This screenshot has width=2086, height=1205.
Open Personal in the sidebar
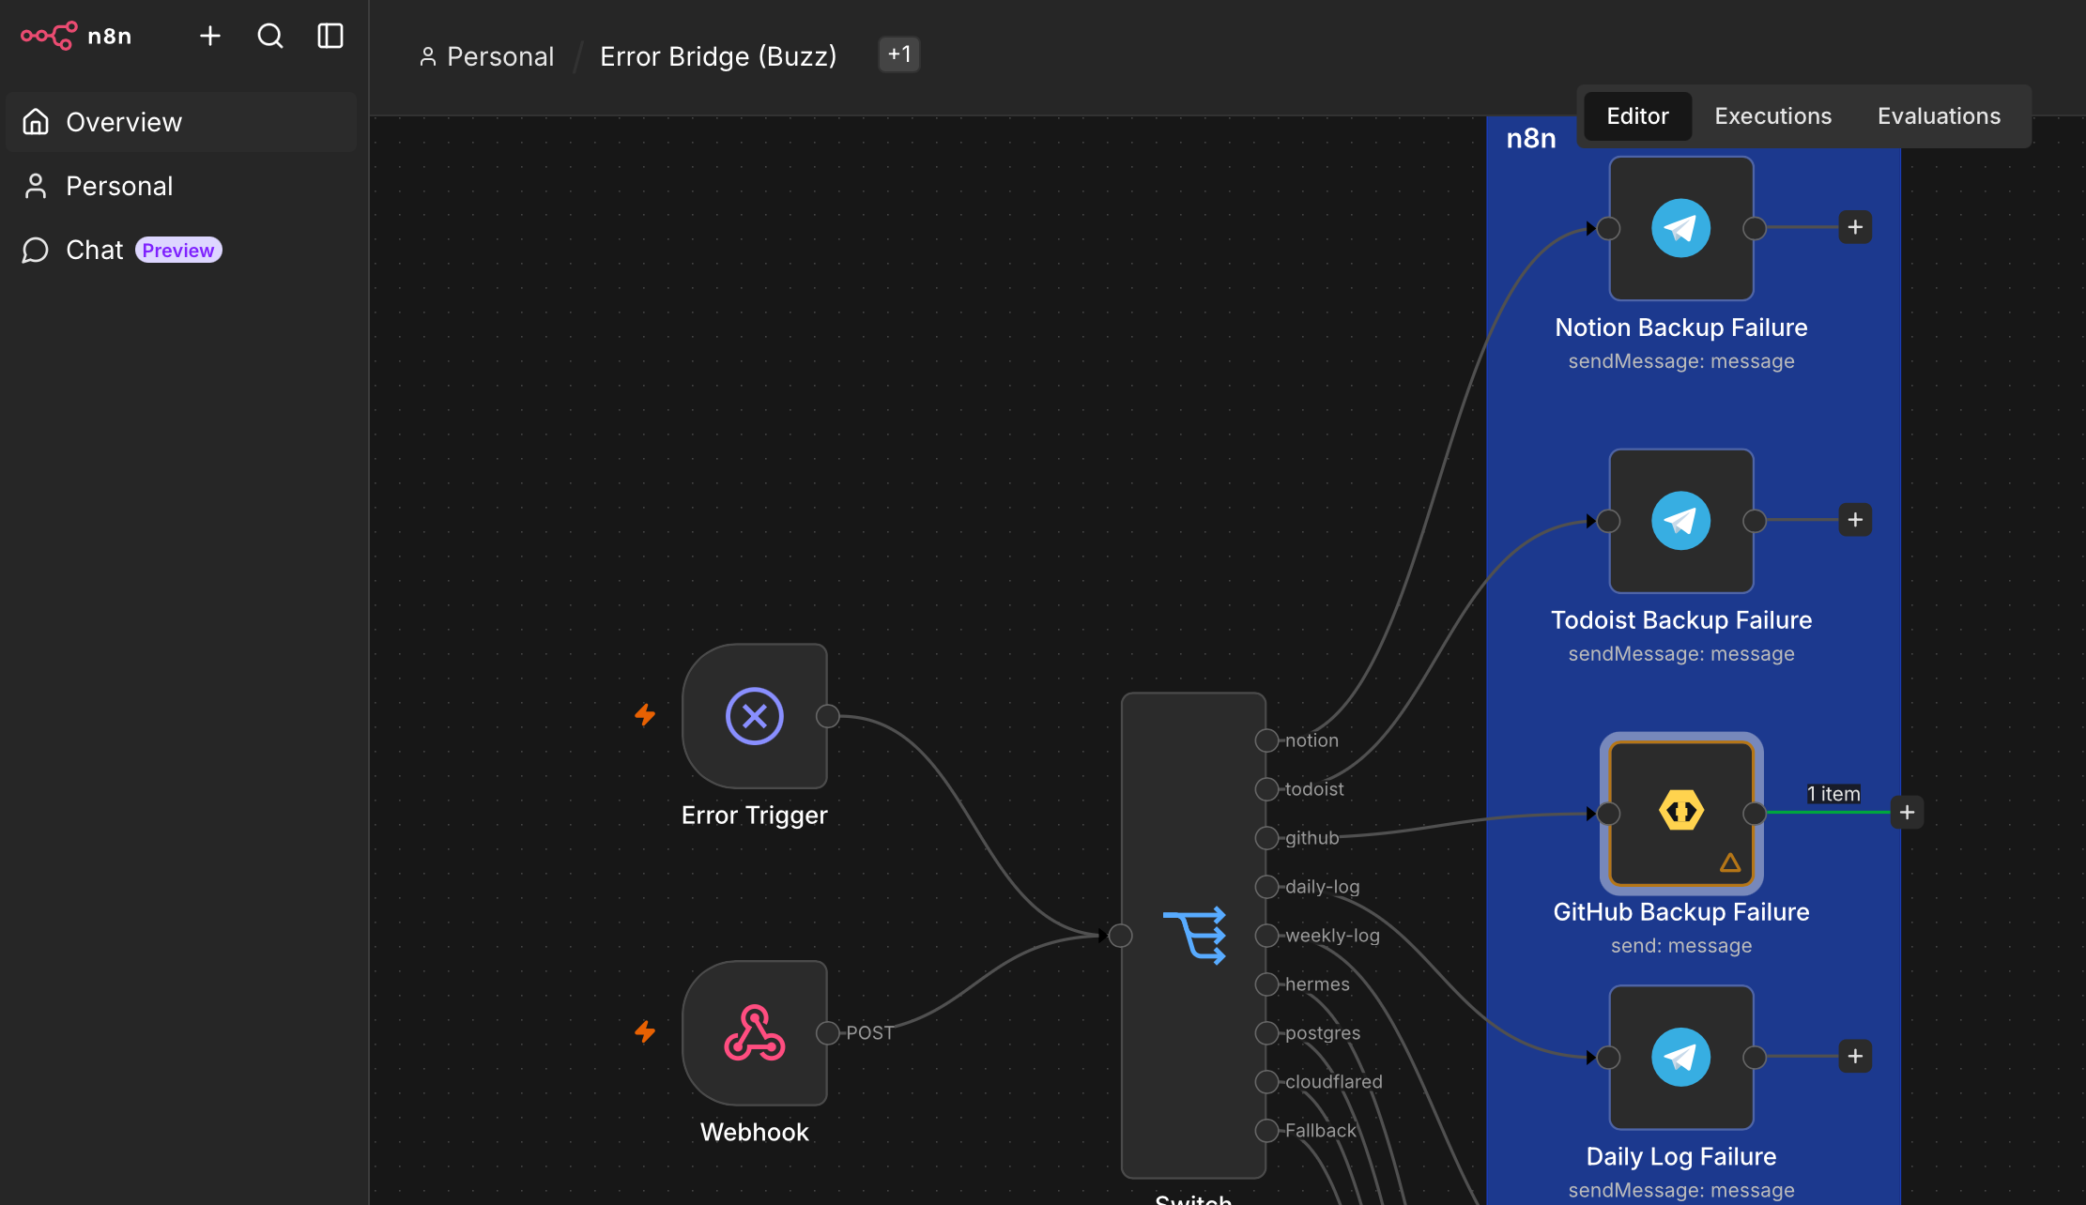(x=181, y=186)
